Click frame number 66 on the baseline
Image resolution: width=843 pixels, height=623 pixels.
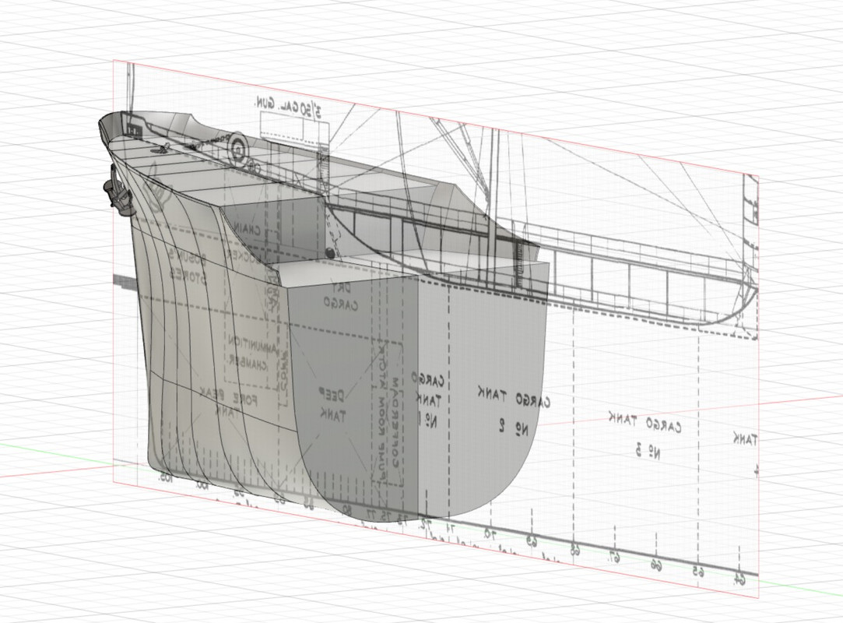(656, 565)
